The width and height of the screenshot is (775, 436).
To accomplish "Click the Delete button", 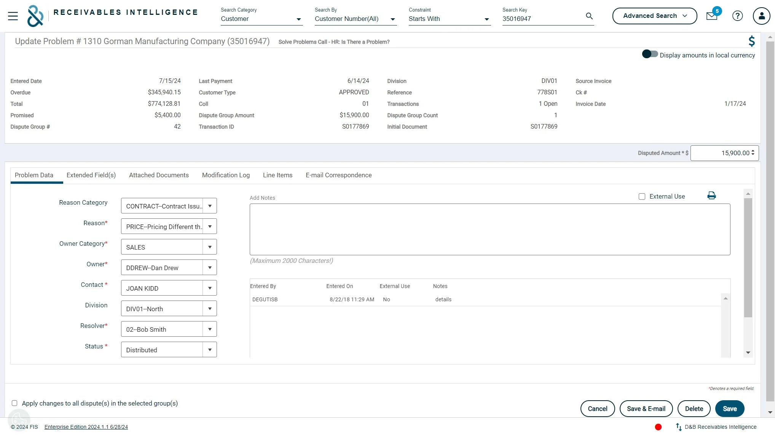I will click(x=694, y=409).
